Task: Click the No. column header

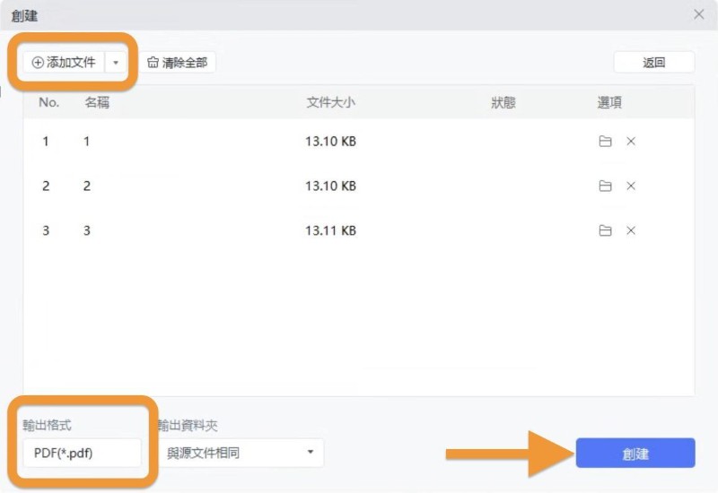Action: pos(49,102)
